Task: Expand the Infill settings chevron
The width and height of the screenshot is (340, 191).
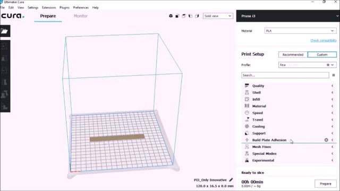Action: pos(332,99)
